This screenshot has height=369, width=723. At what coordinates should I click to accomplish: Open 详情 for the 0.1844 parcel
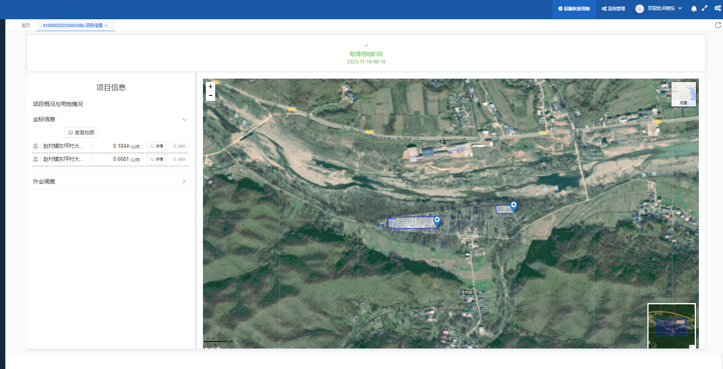point(157,146)
